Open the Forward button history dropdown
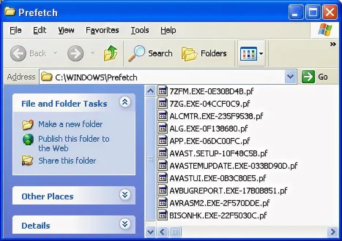The width and height of the screenshot is (342, 241). coord(93,53)
